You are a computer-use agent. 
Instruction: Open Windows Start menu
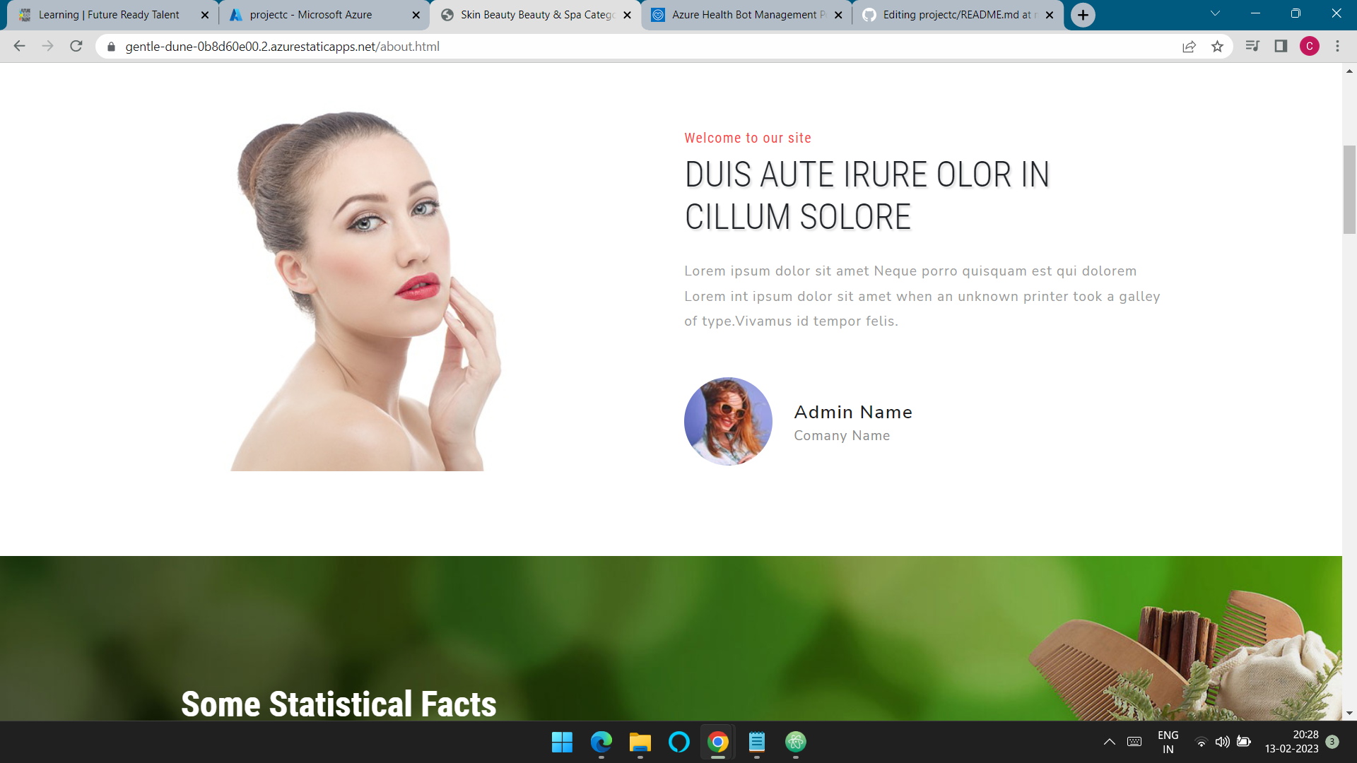[562, 742]
